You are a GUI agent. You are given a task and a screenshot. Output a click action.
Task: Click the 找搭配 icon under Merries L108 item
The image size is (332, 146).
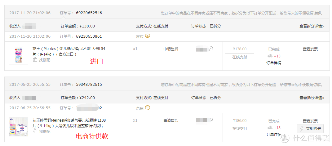[35, 131]
